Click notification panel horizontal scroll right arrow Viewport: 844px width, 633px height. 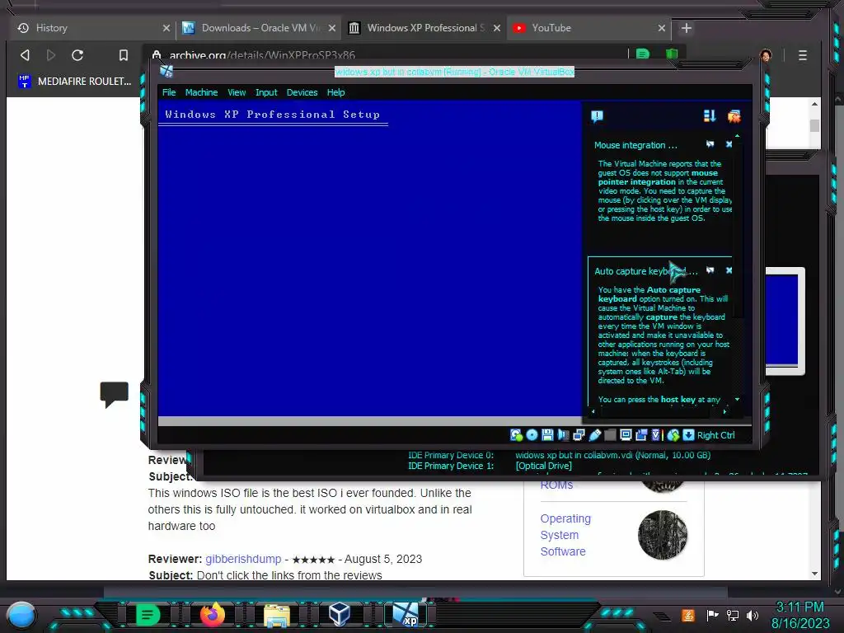coord(724,412)
